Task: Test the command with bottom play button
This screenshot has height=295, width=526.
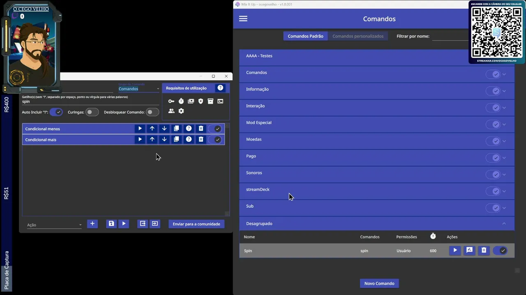Action: (x=124, y=224)
